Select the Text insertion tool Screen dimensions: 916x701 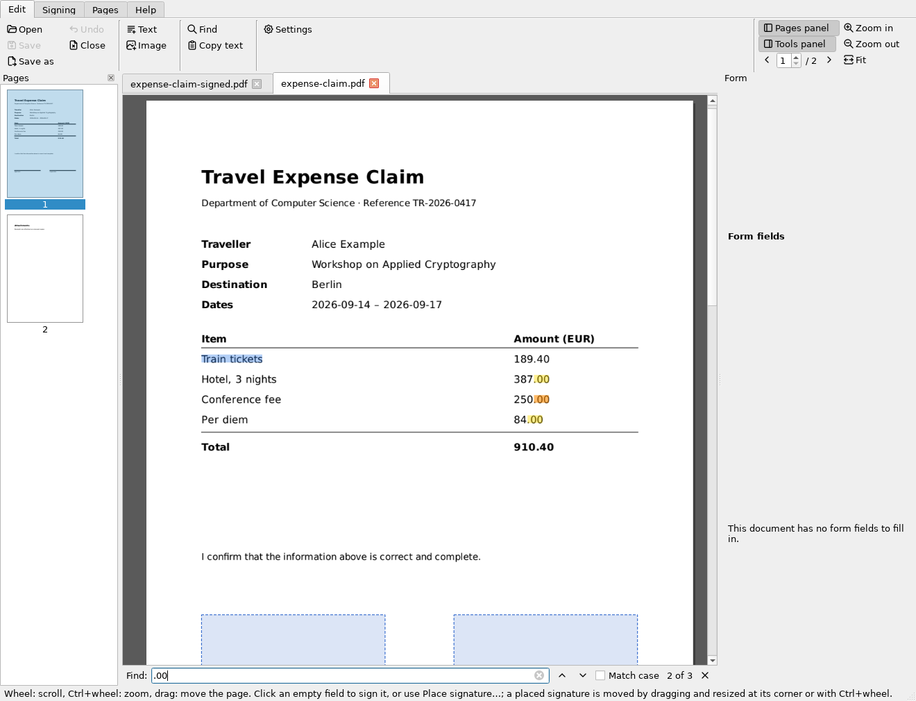[x=142, y=29]
